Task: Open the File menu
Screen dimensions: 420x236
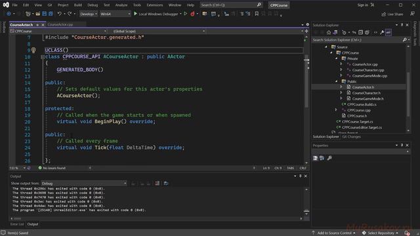Action: coord(14,5)
